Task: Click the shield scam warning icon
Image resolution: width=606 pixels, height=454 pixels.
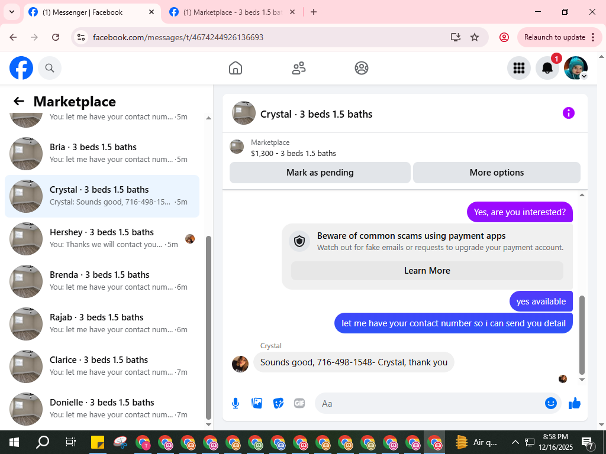Action: click(299, 241)
